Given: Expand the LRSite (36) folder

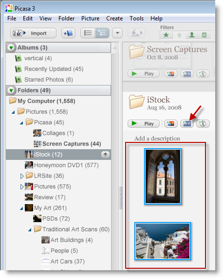Looking at the screenshot, I should [x=22, y=176].
